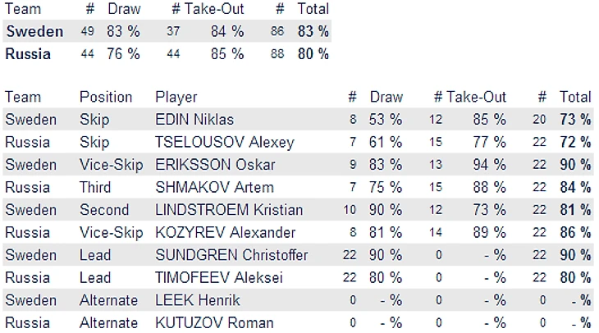
Task: Select player SUNDGREN Christoffer
Action: point(231,255)
